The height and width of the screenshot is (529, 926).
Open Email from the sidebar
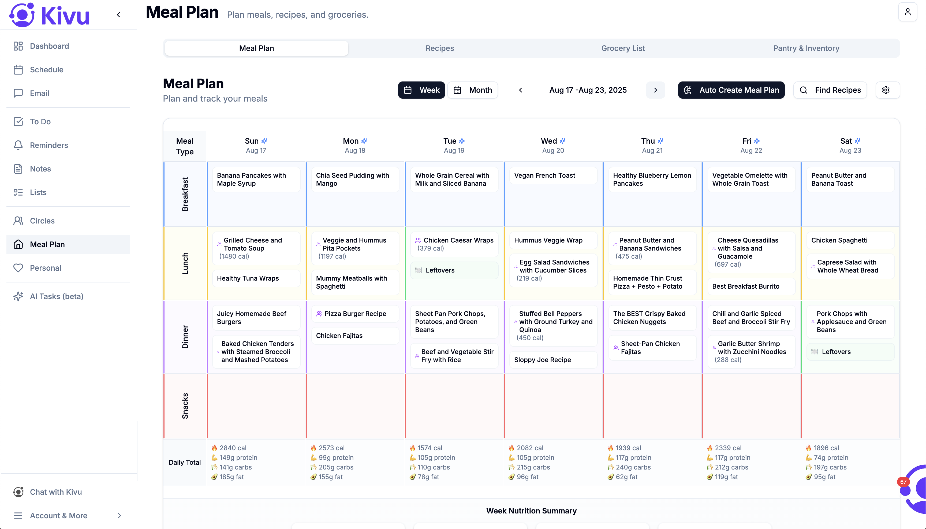pyautogui.click(x=39, y=93)
